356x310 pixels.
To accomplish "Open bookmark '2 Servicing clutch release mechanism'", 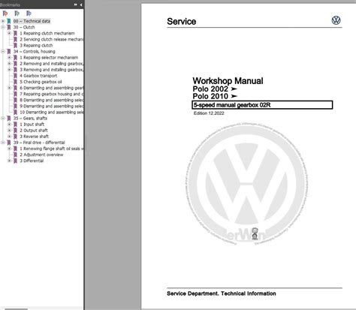I will coord(52,39).
